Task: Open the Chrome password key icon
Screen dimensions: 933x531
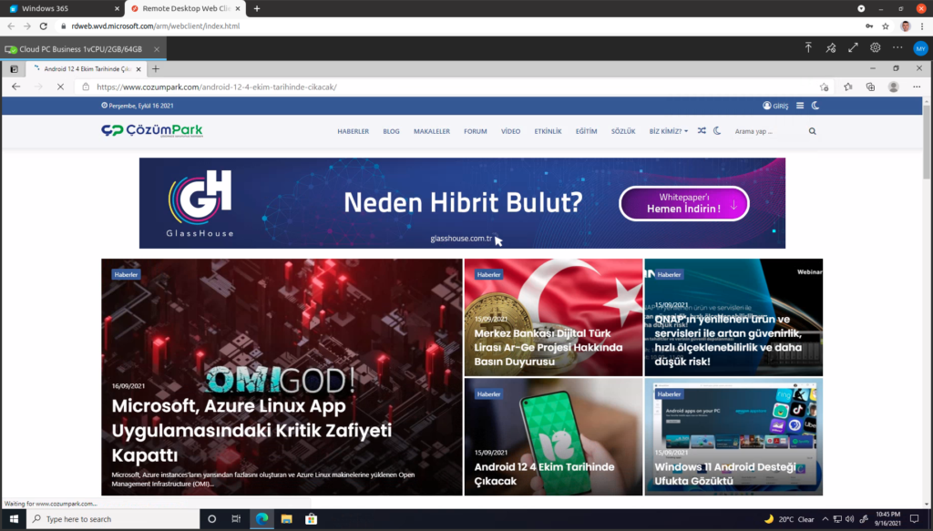Action: click(869, 26)
